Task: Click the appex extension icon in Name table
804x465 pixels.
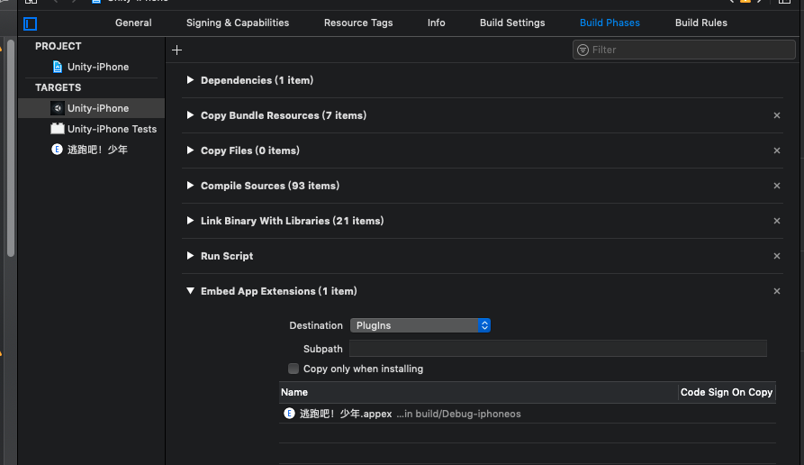Action: point(289,413)
